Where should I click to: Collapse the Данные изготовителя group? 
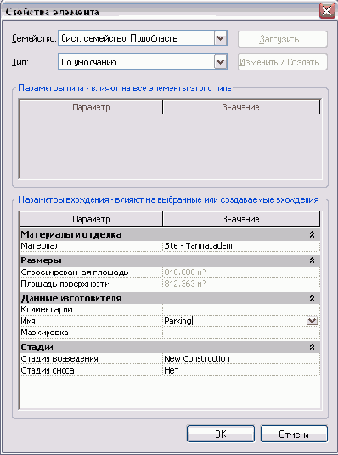[x=312, y=298]
